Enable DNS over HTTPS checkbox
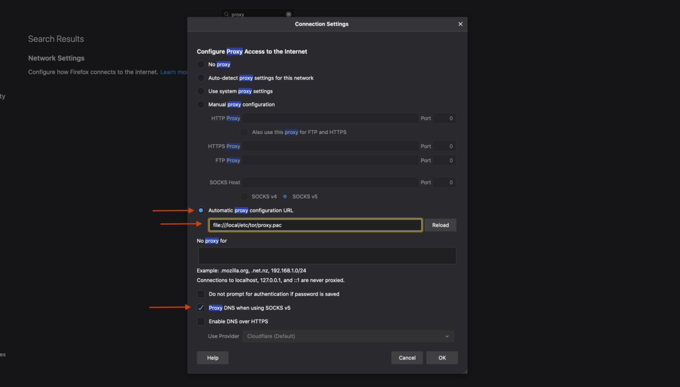680x387 pixels. 201,322
